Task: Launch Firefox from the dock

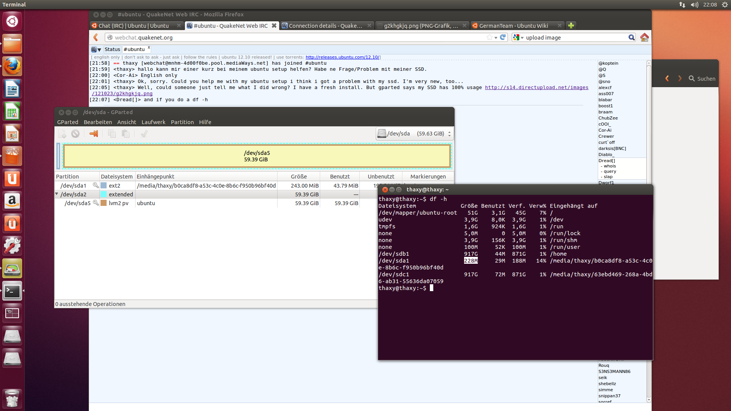Action: point(12,66)
